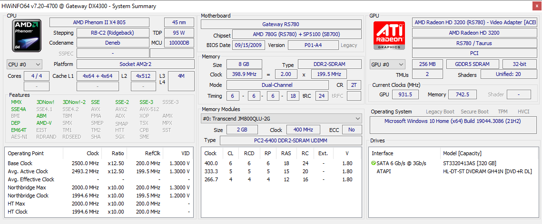Click the module clock 400 MHz field
542x224 pixels.
304,130
